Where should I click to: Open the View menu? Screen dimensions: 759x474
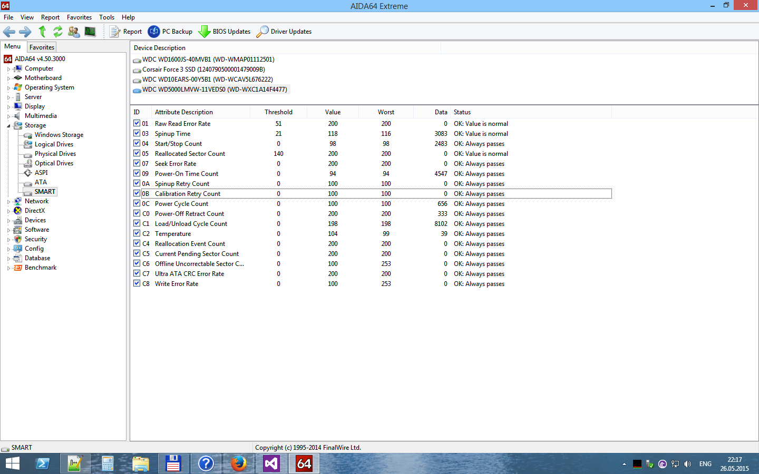(27, 17)
